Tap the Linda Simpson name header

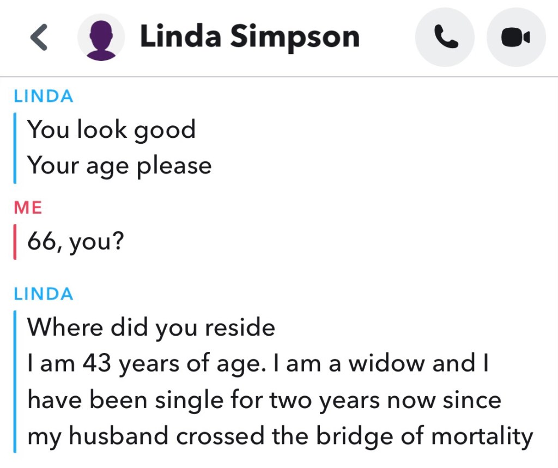pyautogui.click(x=250, y=37)
